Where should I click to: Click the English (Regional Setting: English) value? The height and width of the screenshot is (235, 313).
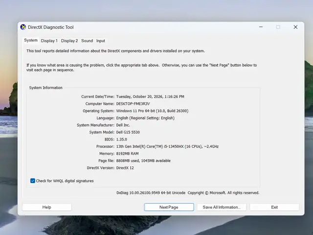(145, 118)
